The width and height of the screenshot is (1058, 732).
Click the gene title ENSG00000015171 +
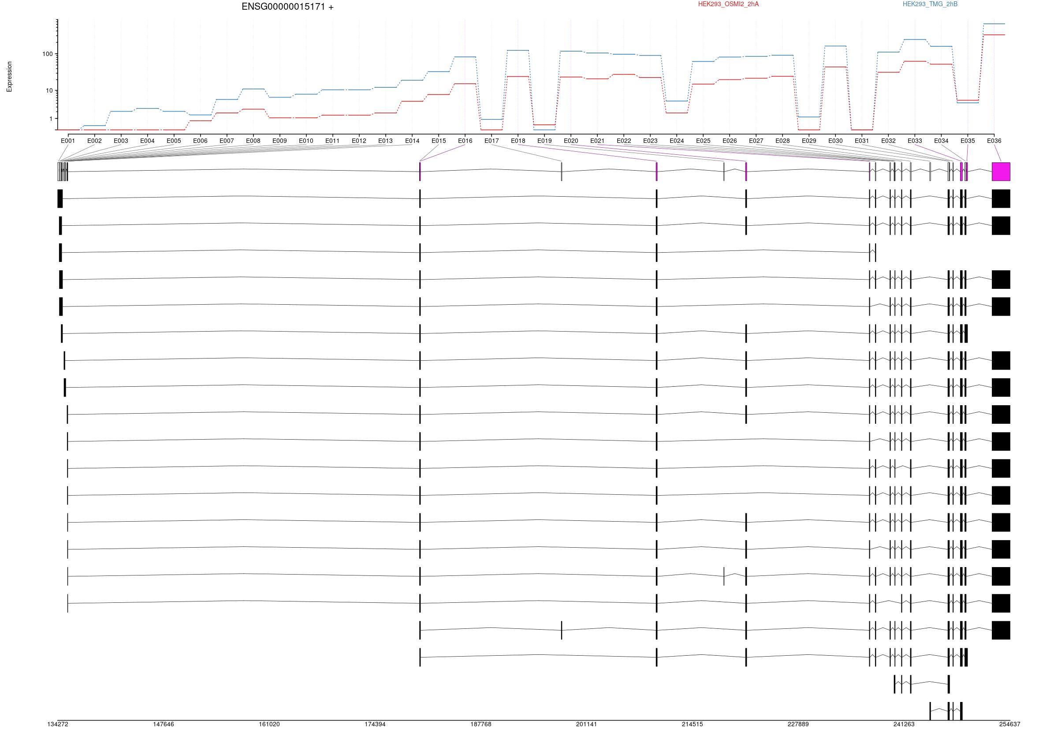tap(287, 7)
